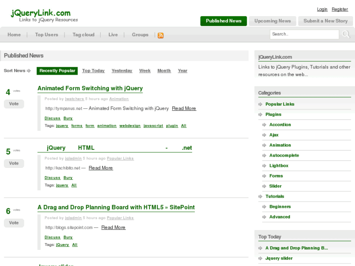The image size is (355, 266).
Task: Open Top Users in navigation
Action: click(46, 35)
